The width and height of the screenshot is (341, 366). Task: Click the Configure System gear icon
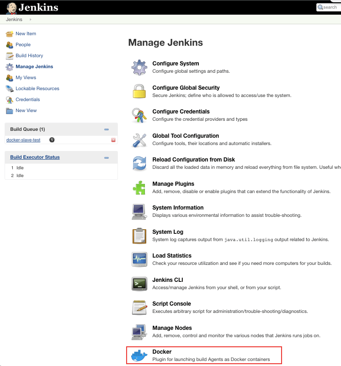coord(139,67)
